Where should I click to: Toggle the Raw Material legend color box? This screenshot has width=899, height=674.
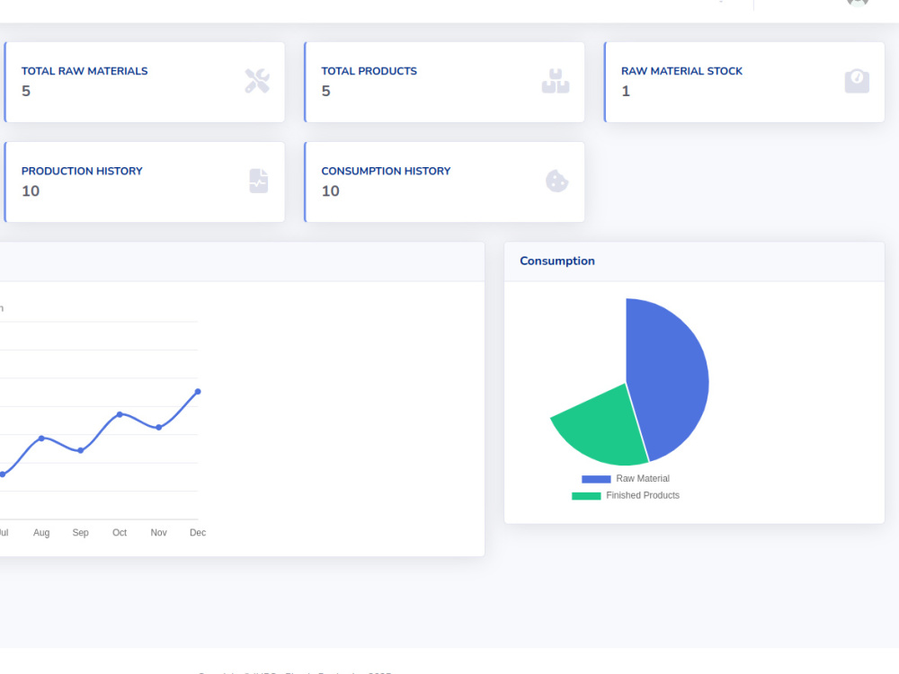pyautogui.click(x=596, y=479)
